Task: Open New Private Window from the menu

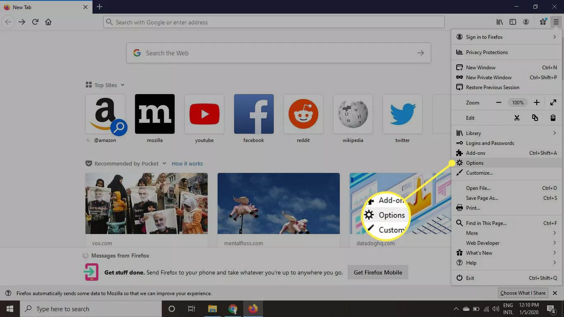Action: (489, 77)
